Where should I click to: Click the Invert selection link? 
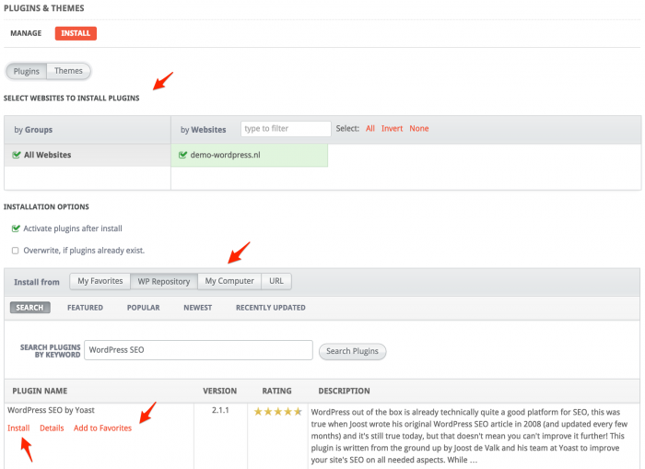(392, 128)
